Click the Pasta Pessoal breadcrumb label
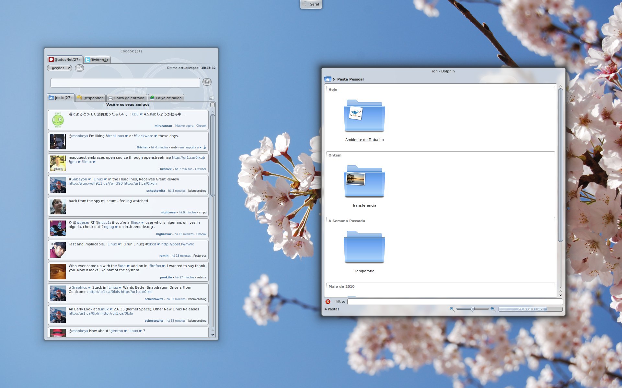Viewport: 622px width, 388px height. click(x=350, y=79)
